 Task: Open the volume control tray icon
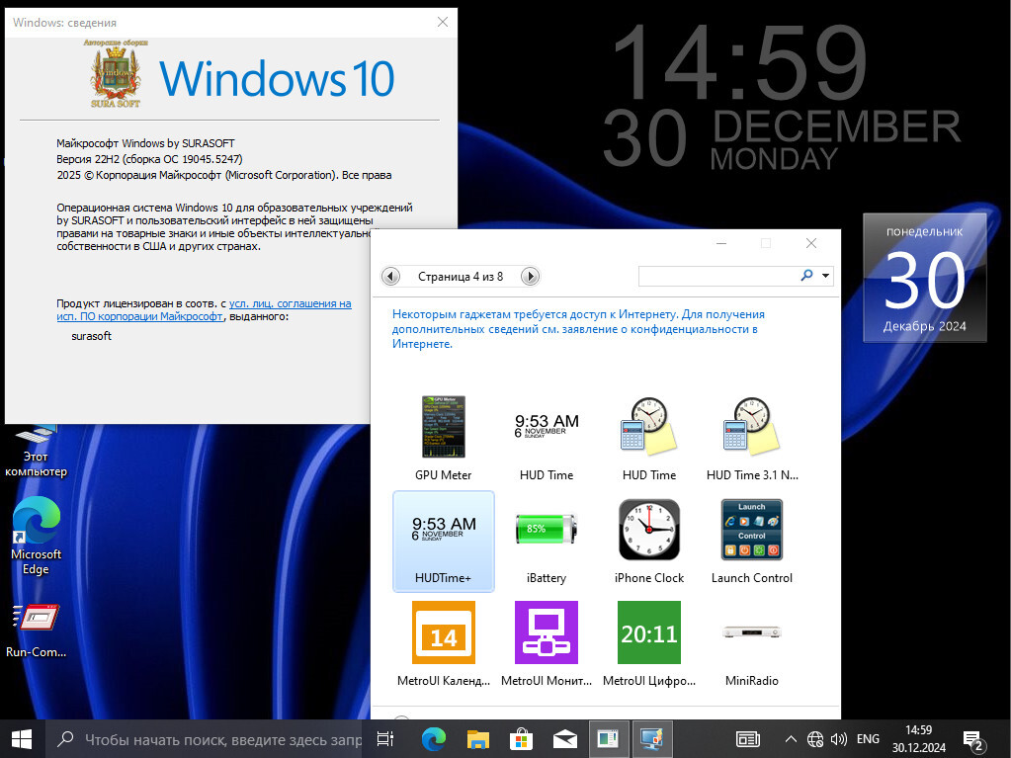(838, 739)
